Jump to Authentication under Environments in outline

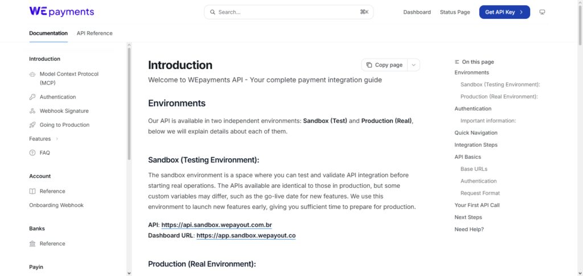(473, 109)
